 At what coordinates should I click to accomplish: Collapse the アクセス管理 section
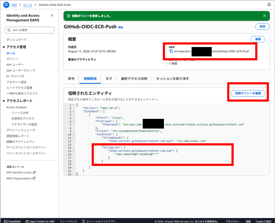coord(4,47)
